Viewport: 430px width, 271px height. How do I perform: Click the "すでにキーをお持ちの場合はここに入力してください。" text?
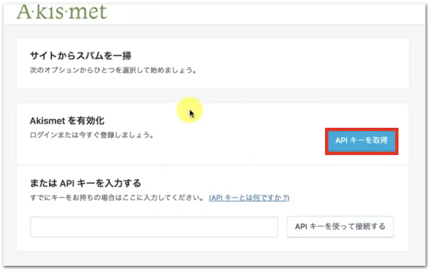click(117, 197)
